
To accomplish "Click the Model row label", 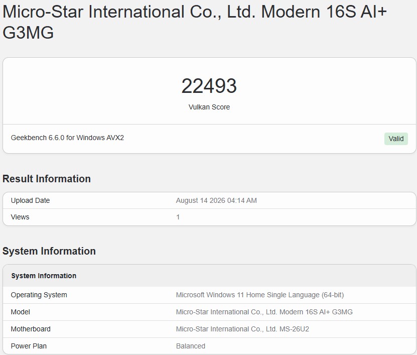I will click(x=20, y=312).
